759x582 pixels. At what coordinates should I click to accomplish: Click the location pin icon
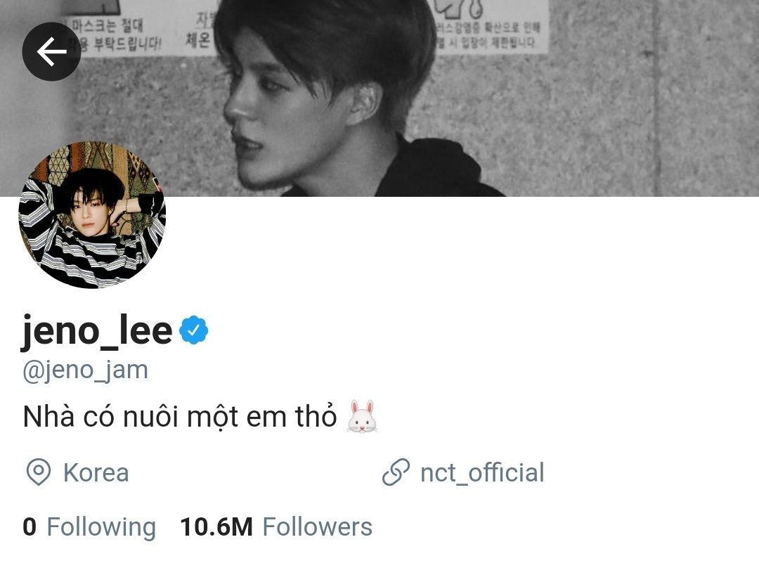pos(38,472)
